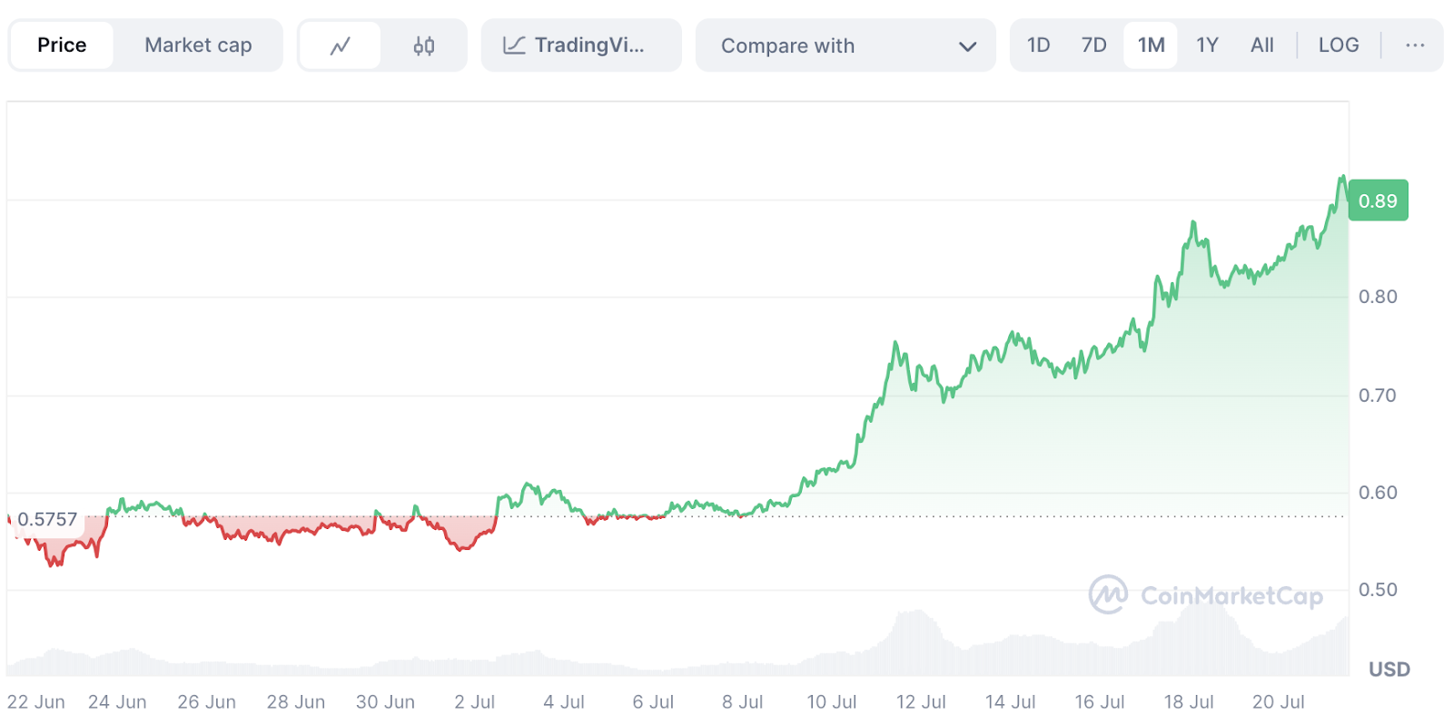This screenshot has height=715, width=1453.
Task: Toggle the LOG scale option
Action: coord(1338,45)
